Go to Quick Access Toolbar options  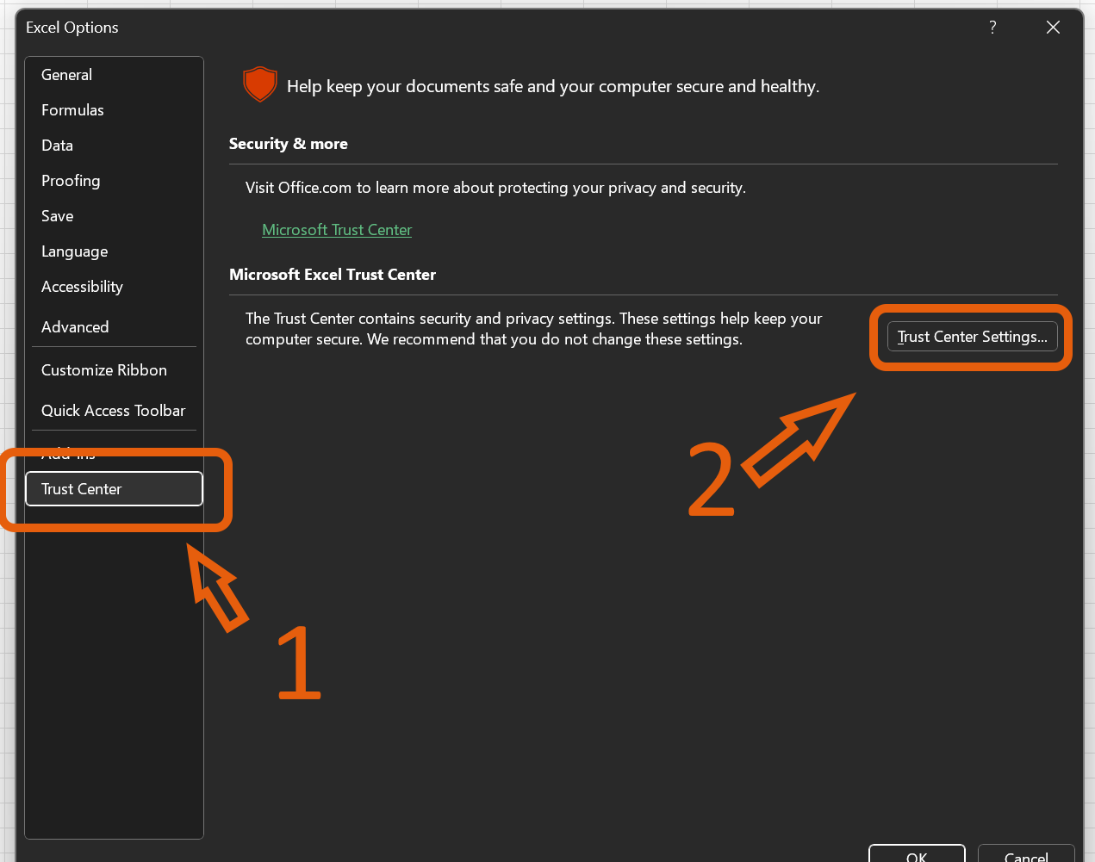coord(114,411)
